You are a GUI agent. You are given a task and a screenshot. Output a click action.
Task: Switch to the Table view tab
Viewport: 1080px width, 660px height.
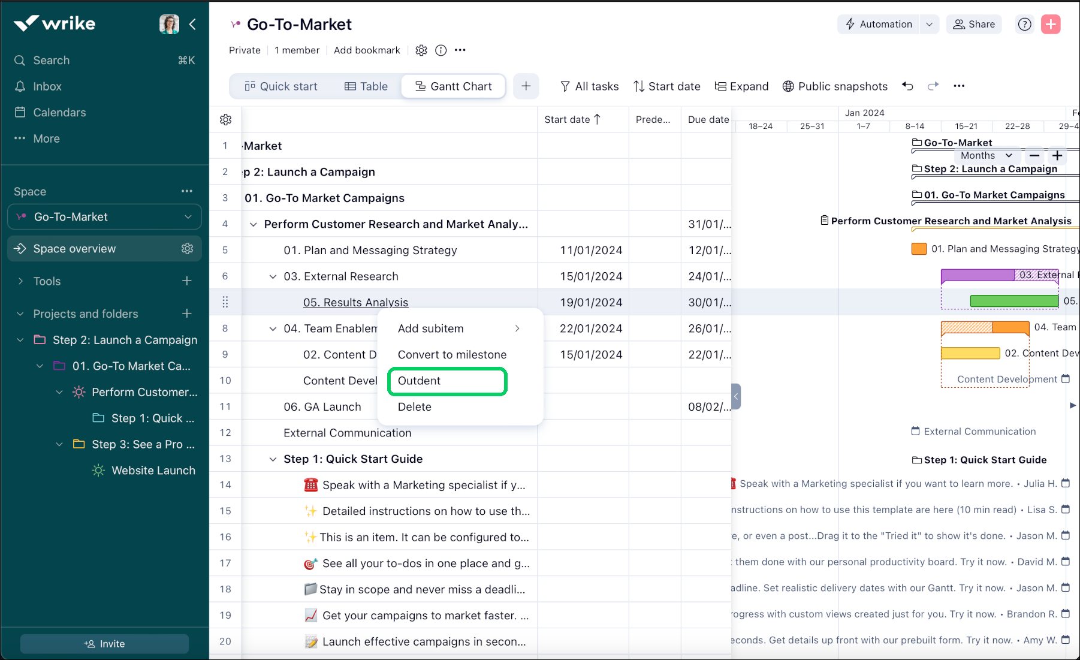tap(366, 86)
